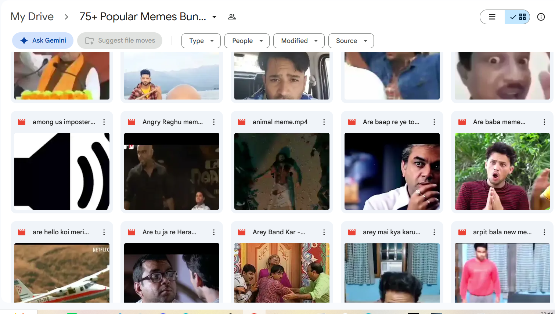Screen dimensions: 555x314
Task: Select the animal meme.mp4 thumbnail
Action: coord(282,171)
